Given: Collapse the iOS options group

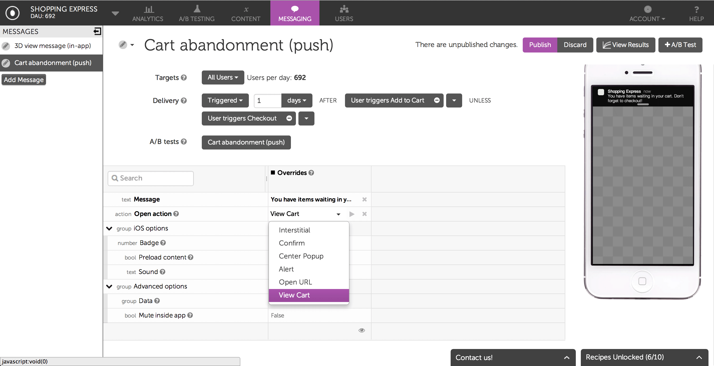Looking at the screenshot, I should click(109, 228).
